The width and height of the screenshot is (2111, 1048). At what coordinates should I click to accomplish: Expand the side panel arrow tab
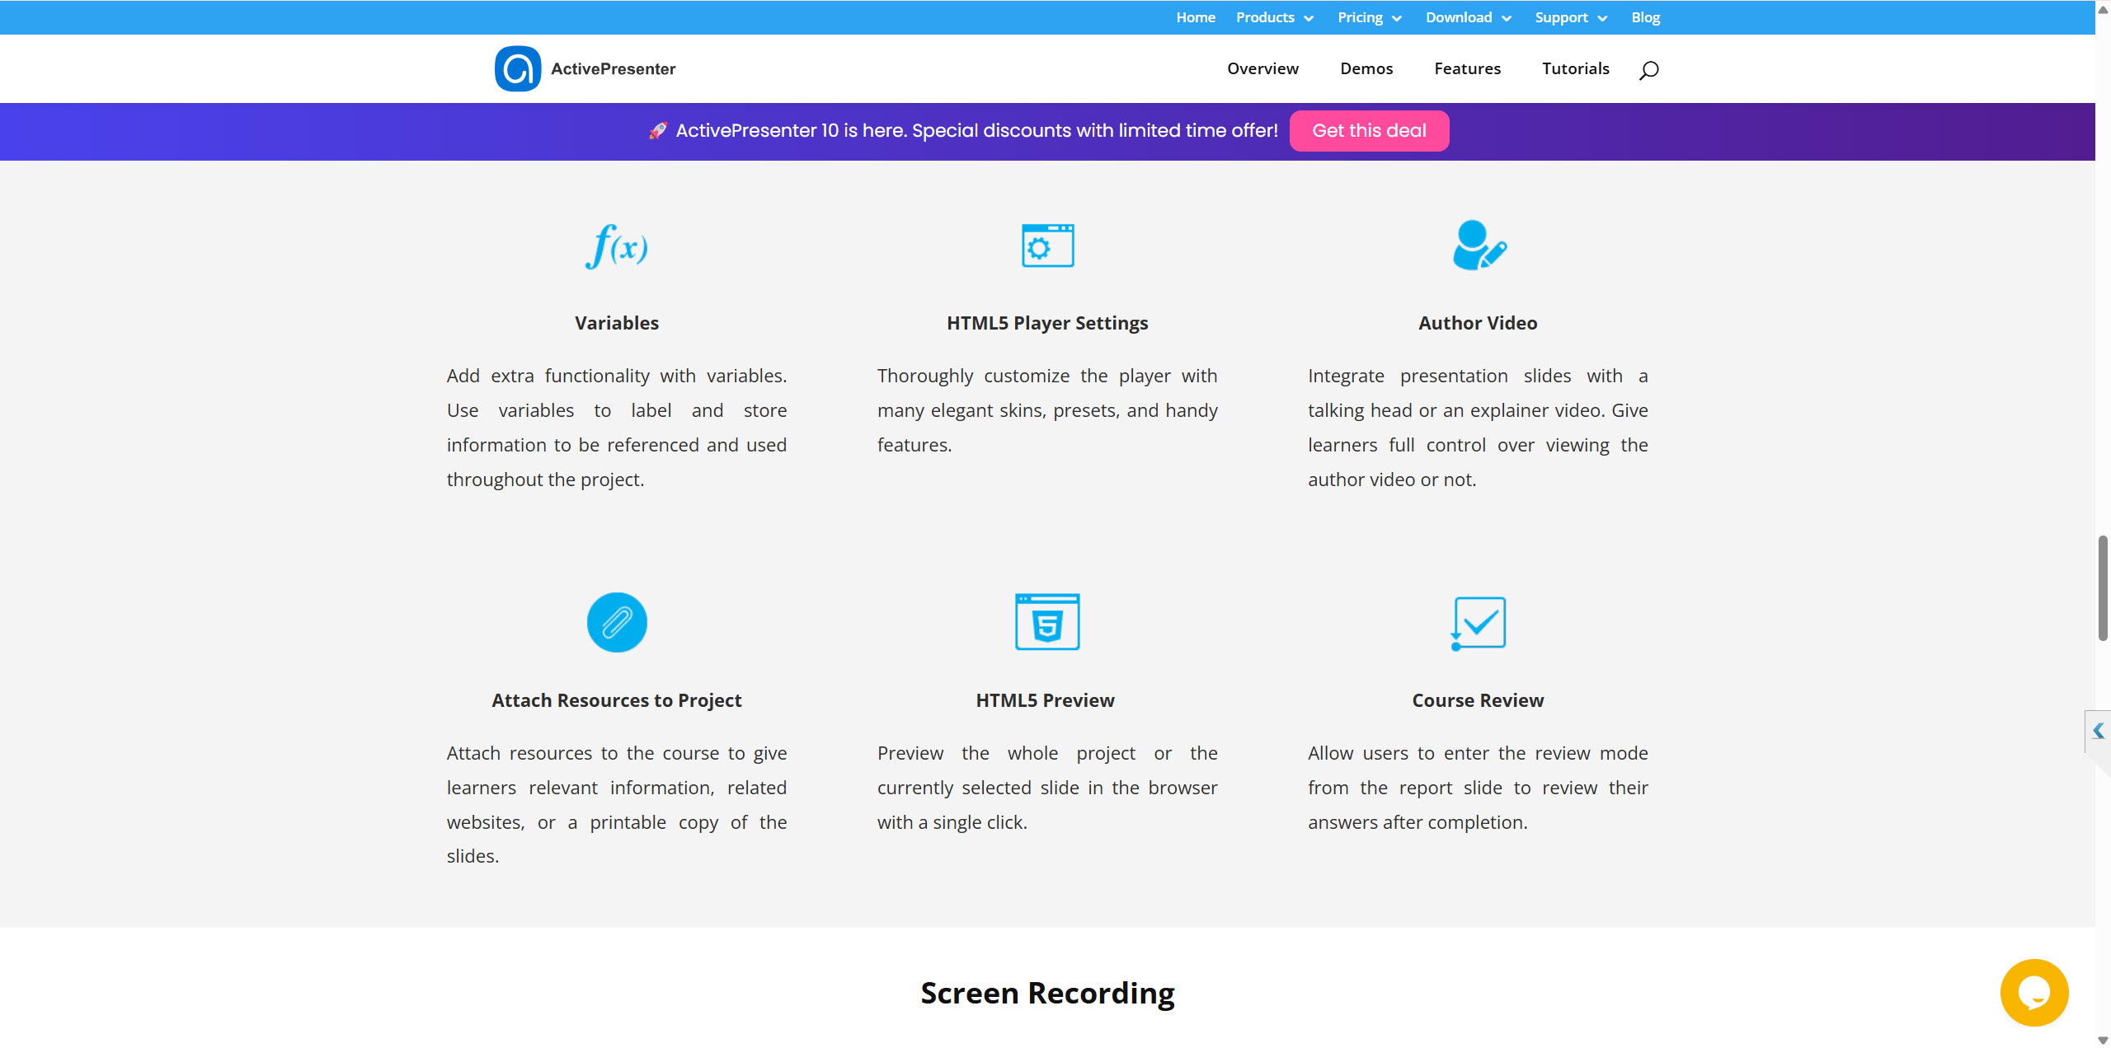tap(2099, 731)
